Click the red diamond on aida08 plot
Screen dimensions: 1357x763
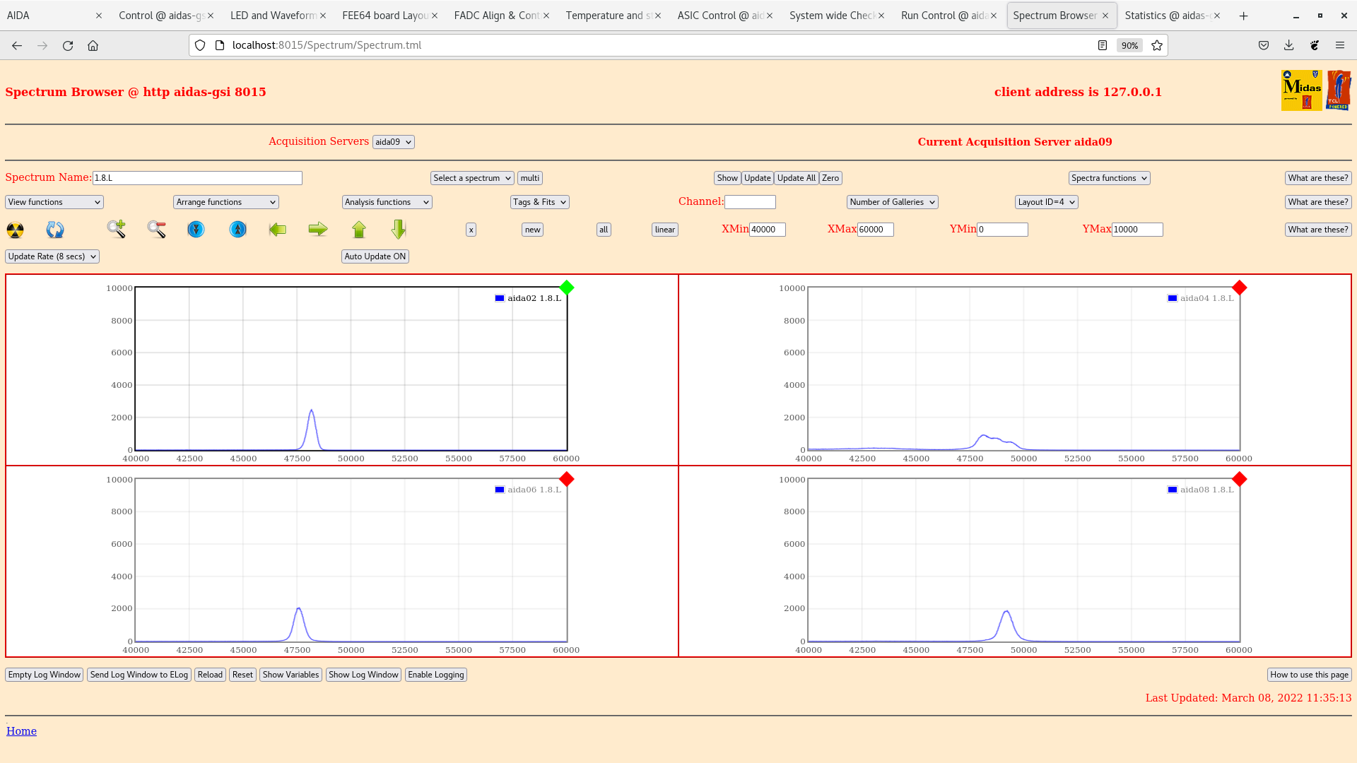pos(1239,479)
